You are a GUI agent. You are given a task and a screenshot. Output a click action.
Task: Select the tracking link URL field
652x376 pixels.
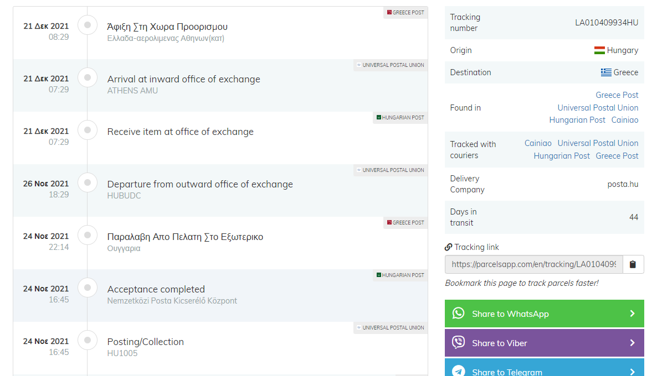[x=534, y=264]
